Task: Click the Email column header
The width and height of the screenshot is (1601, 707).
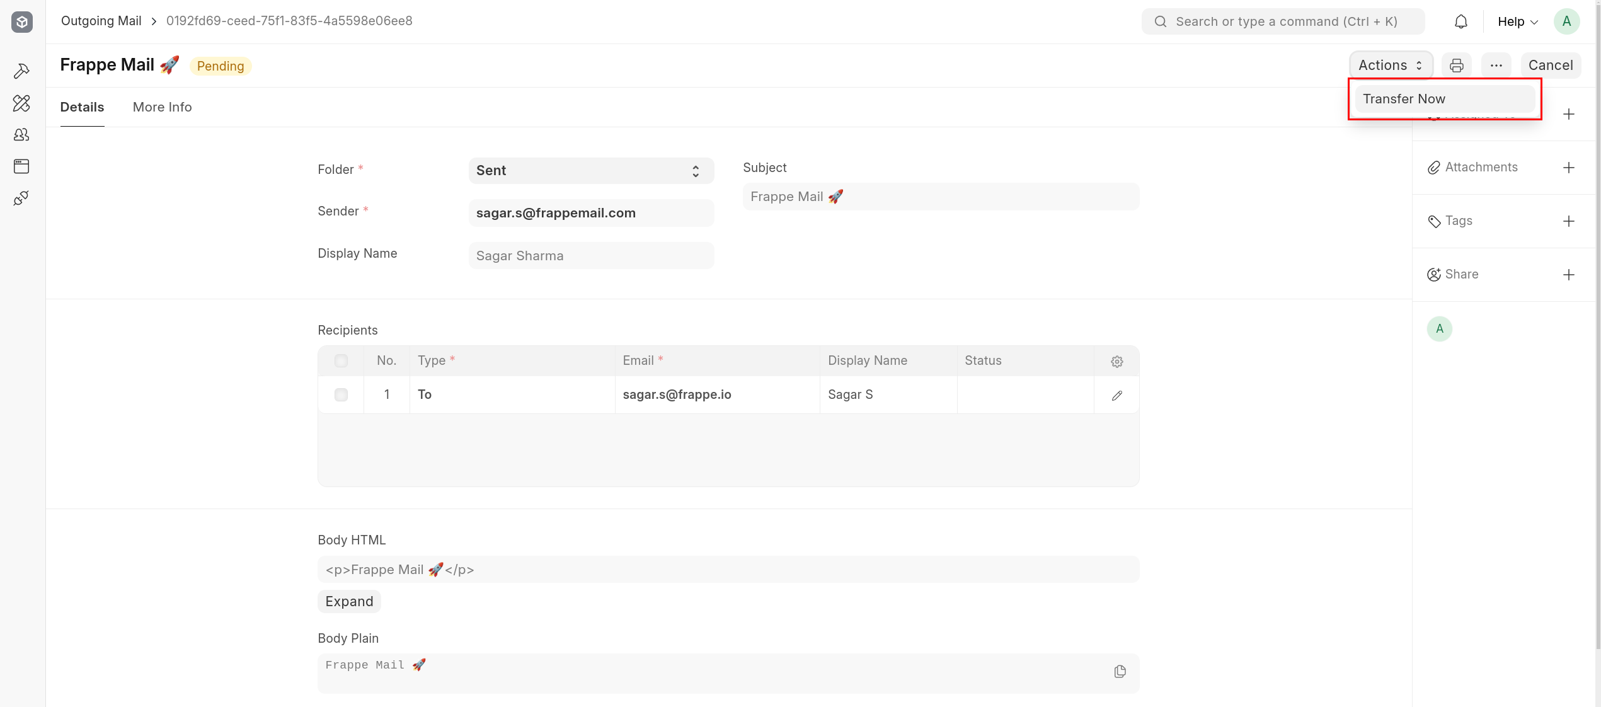Action: [717, 361]
